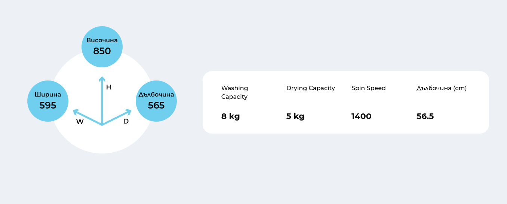Select the 1400 spin speed value
Screen dimensions: 507x204
362,116
